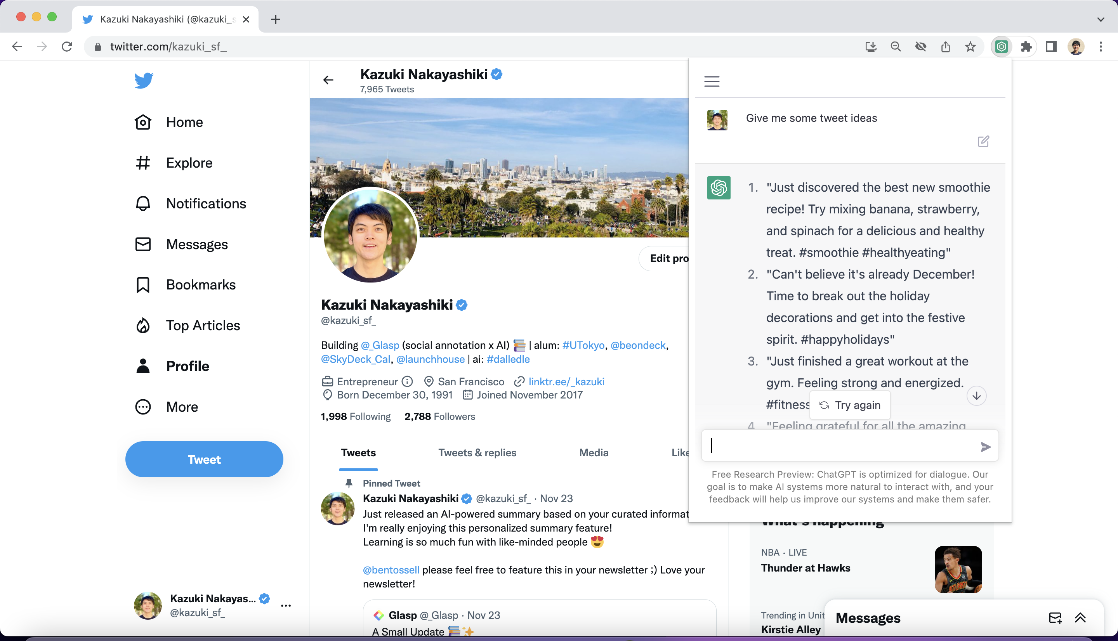Image resolution: width=1118 pixels, height=641 pixels.
Task: Switch to the Media tab
Action: click(x=594, y=452)
